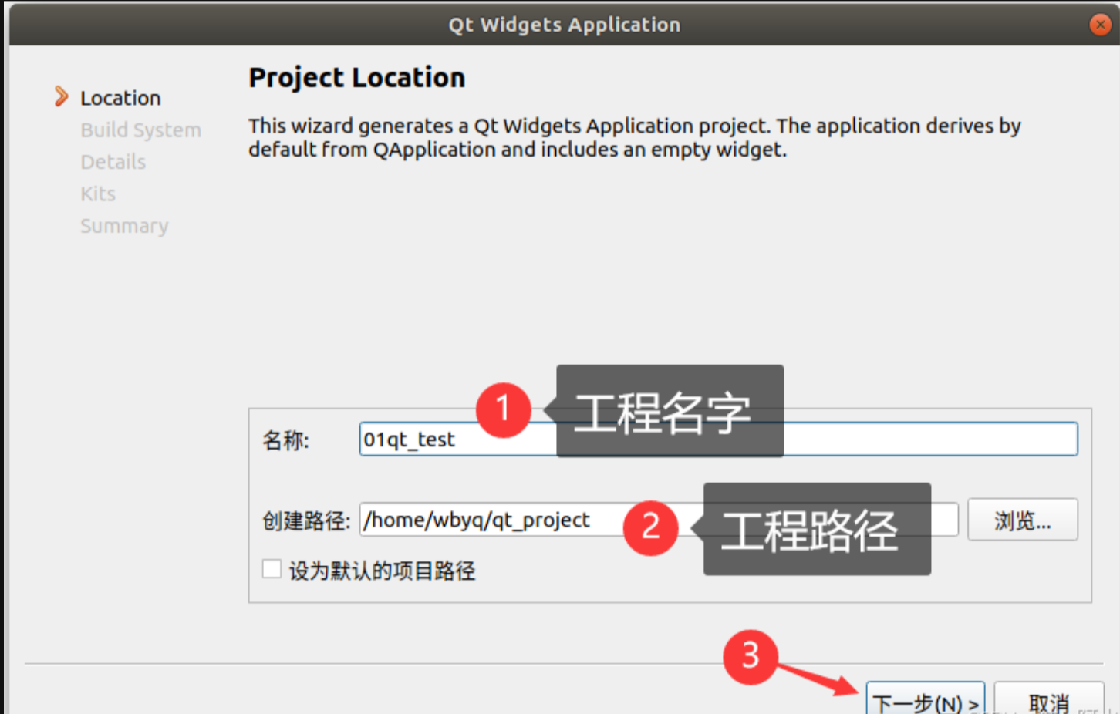This screenshot has width=1120, height=714.
Task: Select the Summary wizard step
Action: (124, 226)
